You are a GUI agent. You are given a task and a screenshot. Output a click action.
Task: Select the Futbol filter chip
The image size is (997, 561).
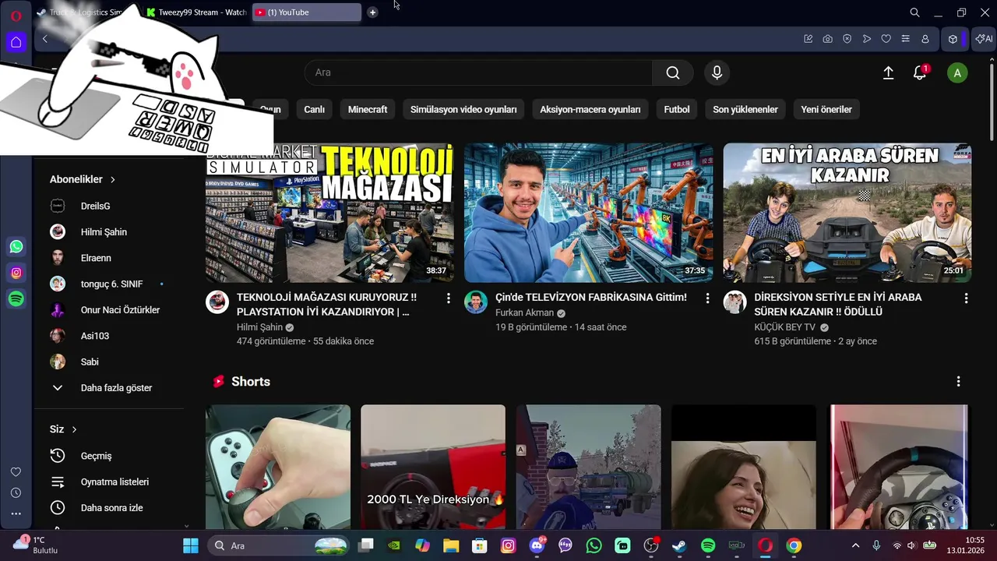pos(677,110)
